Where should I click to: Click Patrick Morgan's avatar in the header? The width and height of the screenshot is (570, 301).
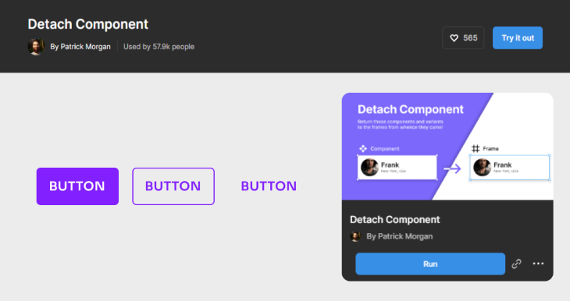[36, 47]
